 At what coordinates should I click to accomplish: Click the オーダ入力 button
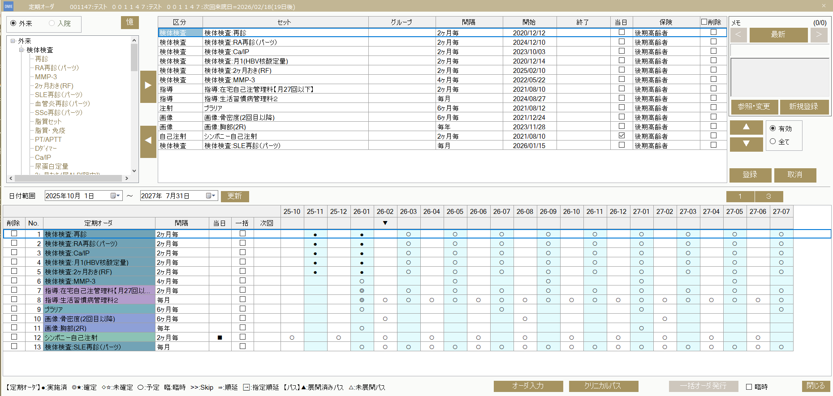pos(528,386)
